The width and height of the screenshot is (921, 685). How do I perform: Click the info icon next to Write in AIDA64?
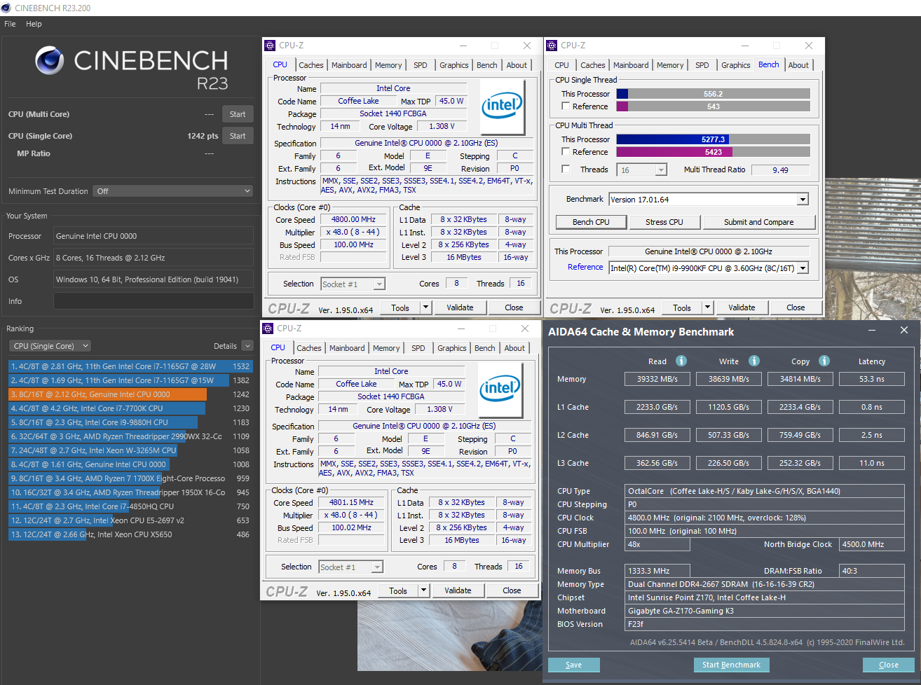point(754,361)
